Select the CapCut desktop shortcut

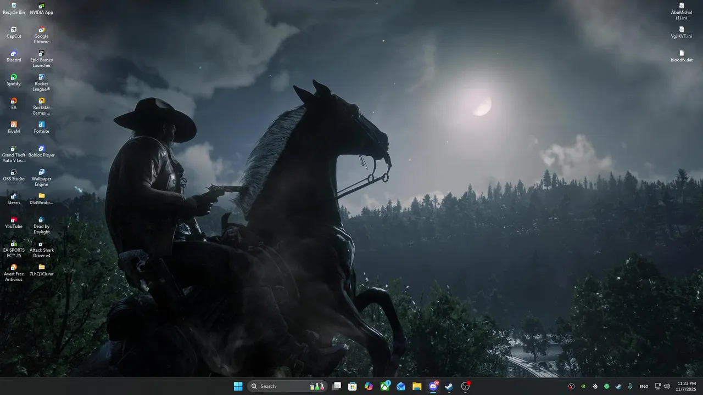(x=14, y=32)
